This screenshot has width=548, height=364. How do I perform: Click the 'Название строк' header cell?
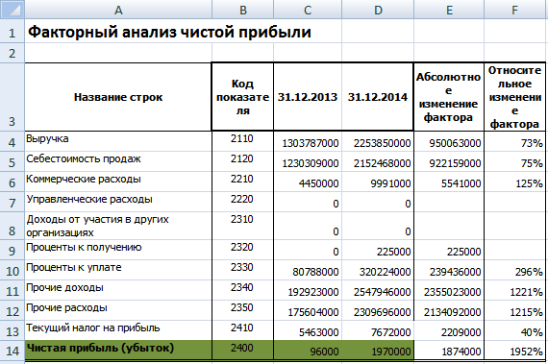[x=118, y=97]
